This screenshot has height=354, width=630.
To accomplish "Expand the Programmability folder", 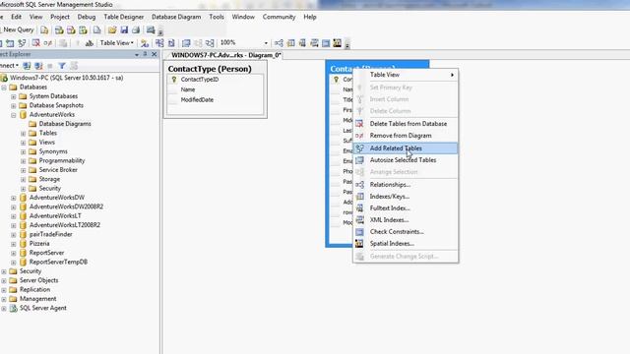I will coord(24,161).
